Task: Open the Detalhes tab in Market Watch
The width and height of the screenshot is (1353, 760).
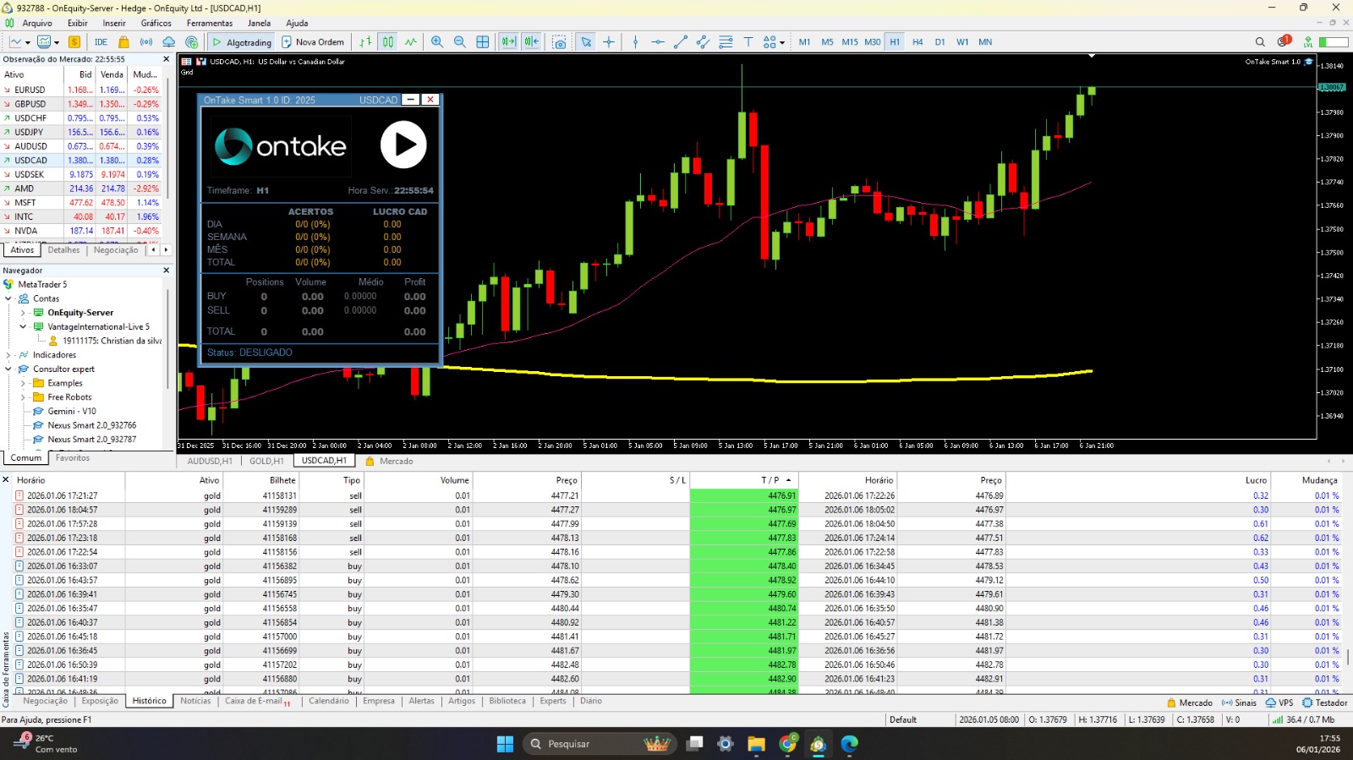Action: [63, 250]
